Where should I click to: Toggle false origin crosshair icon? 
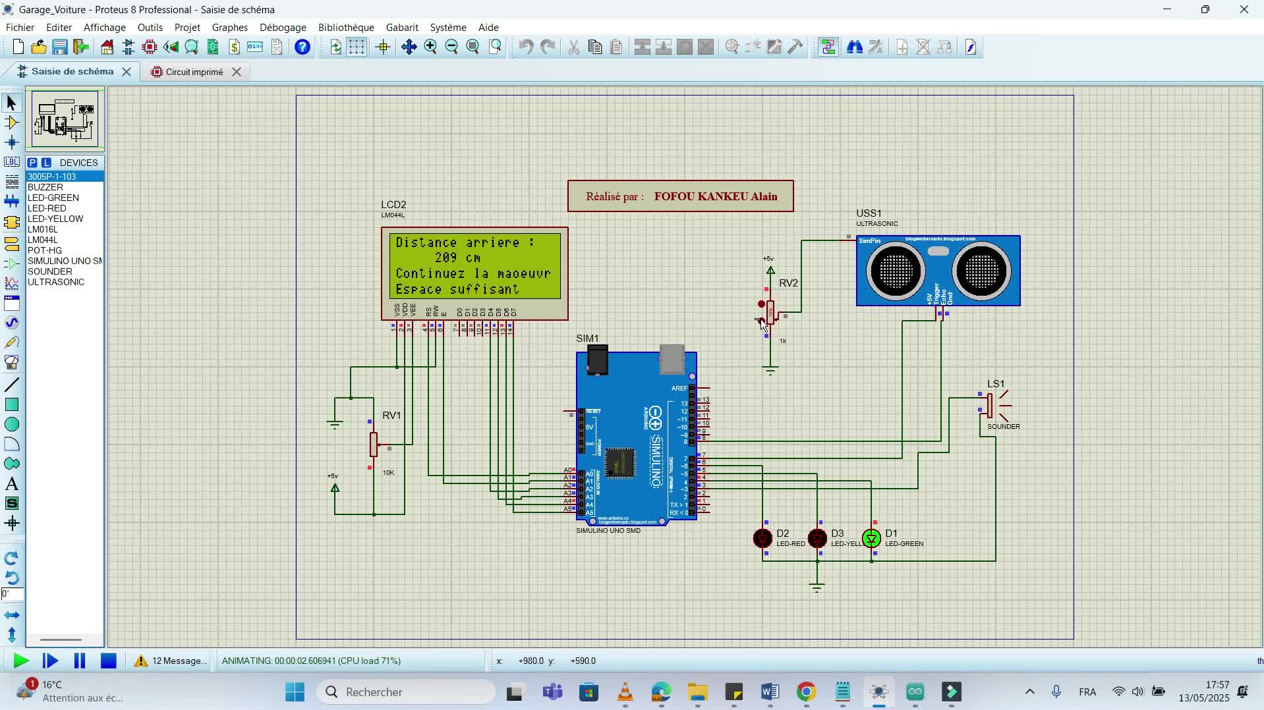(x=383, y=47)
